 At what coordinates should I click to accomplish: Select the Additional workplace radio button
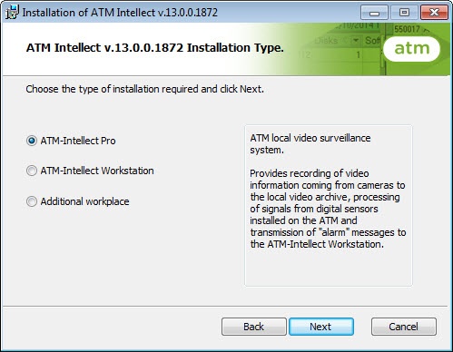[32, 201]
